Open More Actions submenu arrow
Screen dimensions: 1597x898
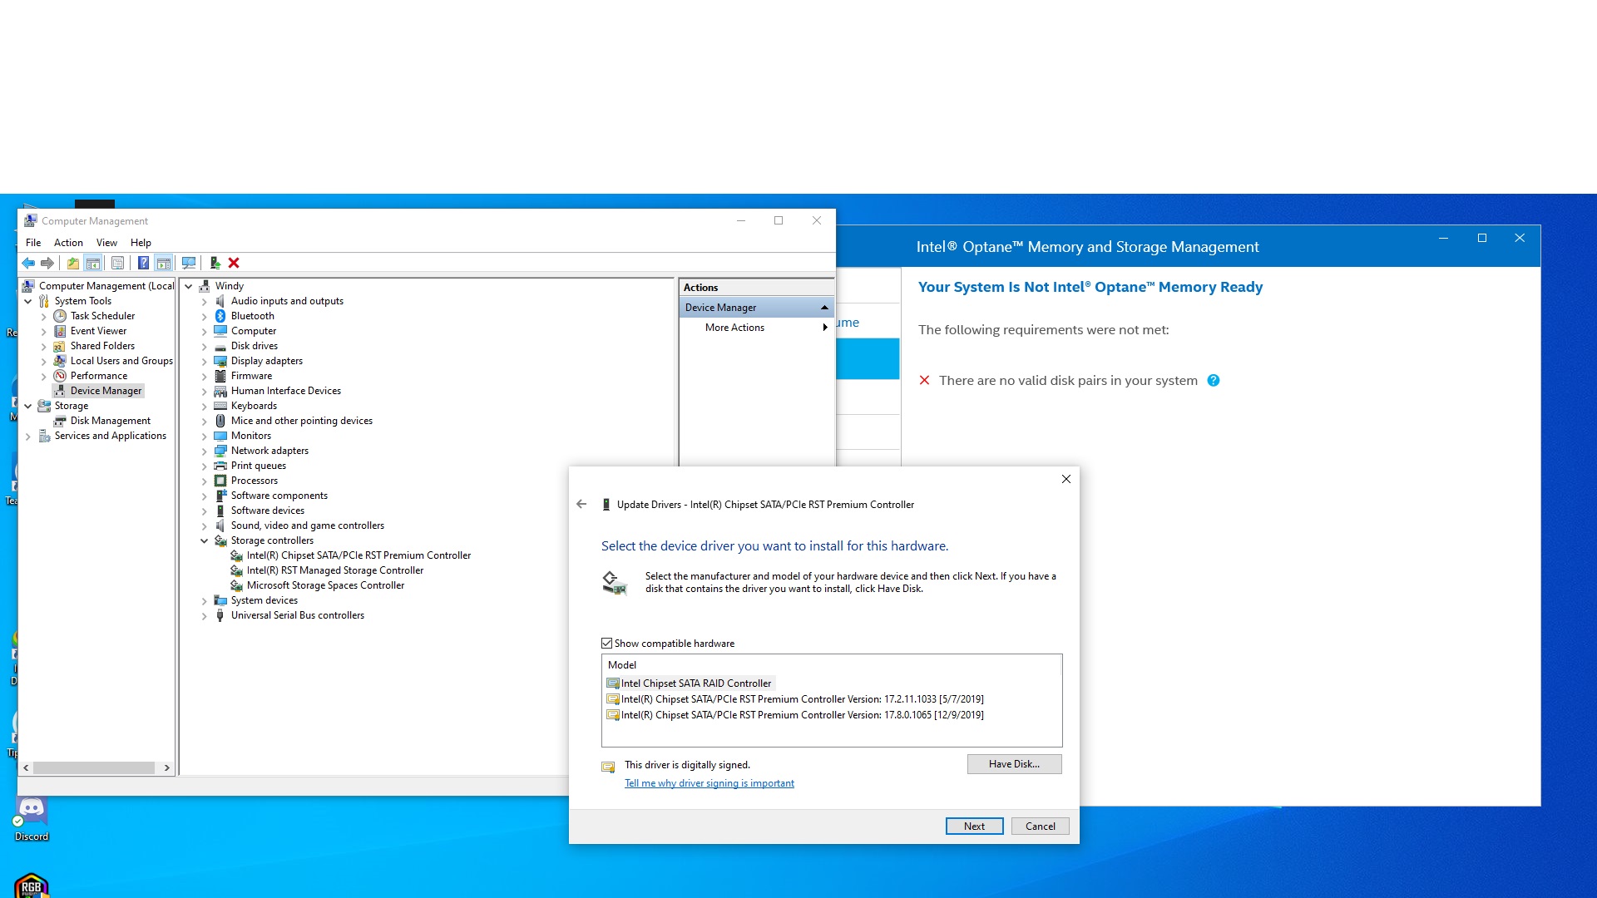[824, 328]
